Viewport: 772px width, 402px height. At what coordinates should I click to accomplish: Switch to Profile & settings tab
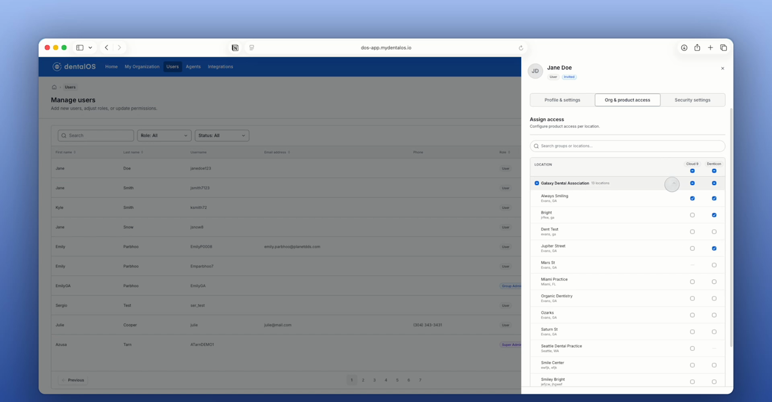click(x=562, y=100)
